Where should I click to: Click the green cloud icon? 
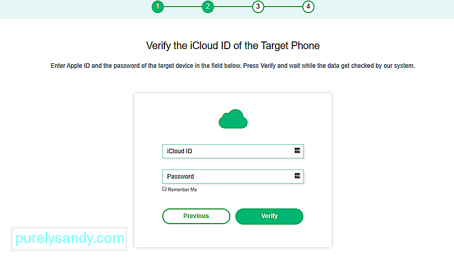tap(233, 119)
